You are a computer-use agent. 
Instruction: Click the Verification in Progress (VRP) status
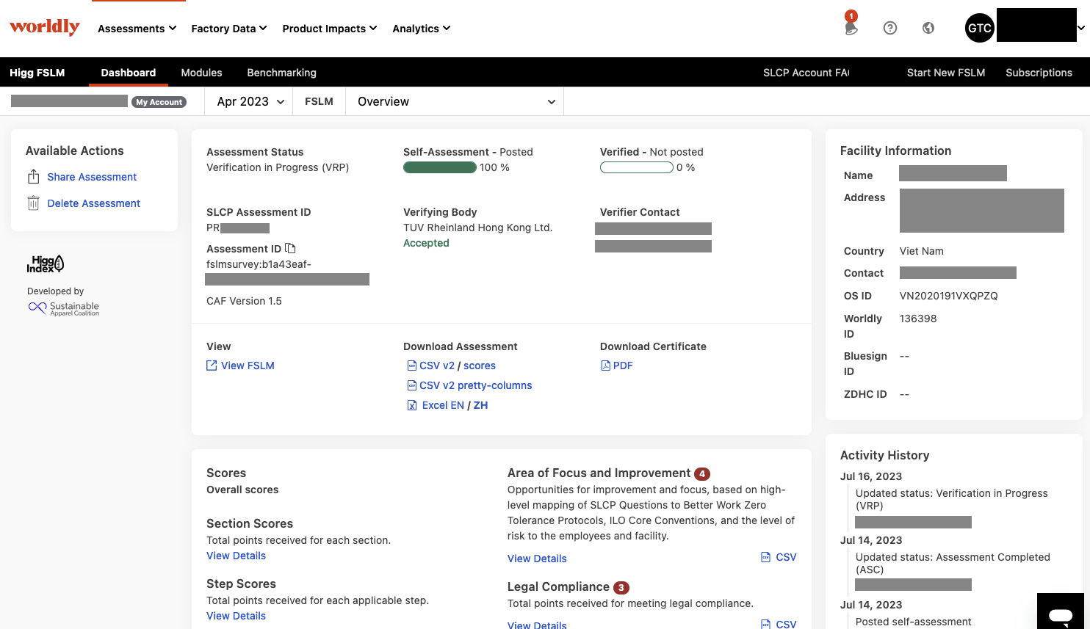(278, 167)
